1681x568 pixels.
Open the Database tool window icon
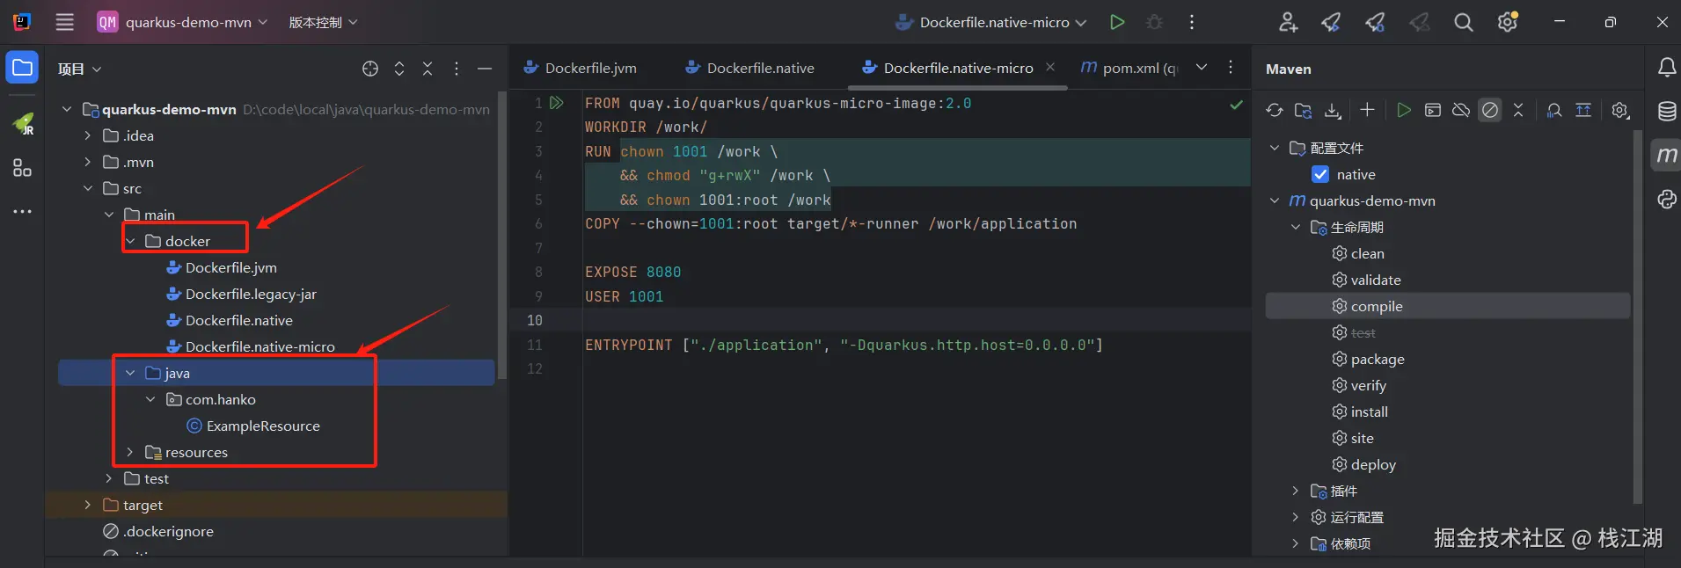[1666, 112]
